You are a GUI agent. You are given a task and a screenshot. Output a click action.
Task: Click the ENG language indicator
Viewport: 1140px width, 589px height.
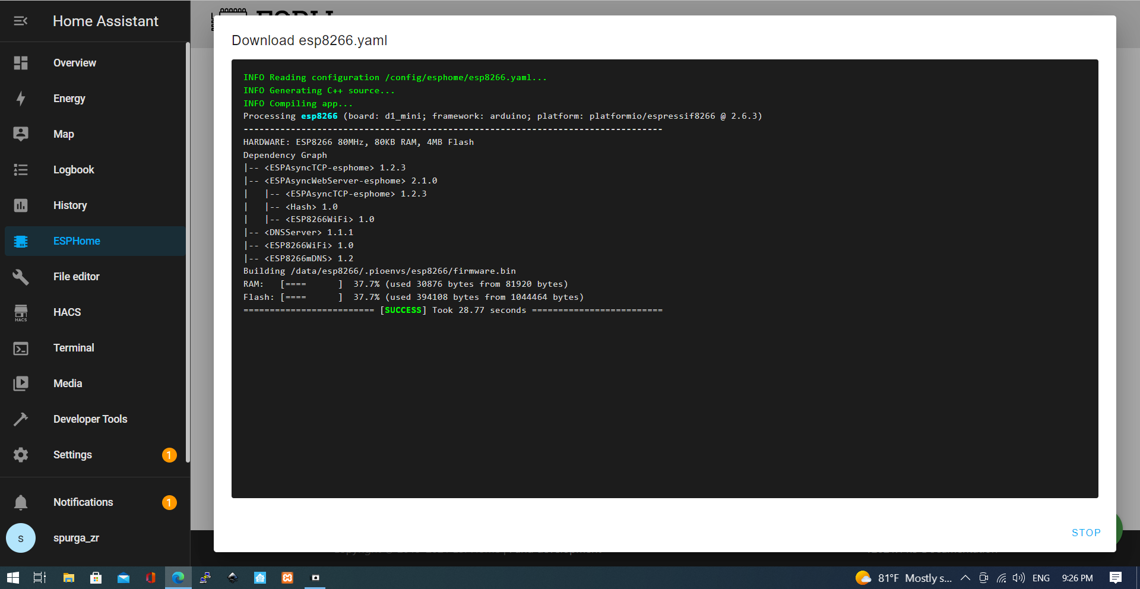1041,578
